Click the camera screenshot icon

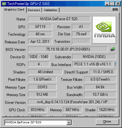tap(115, 9)
